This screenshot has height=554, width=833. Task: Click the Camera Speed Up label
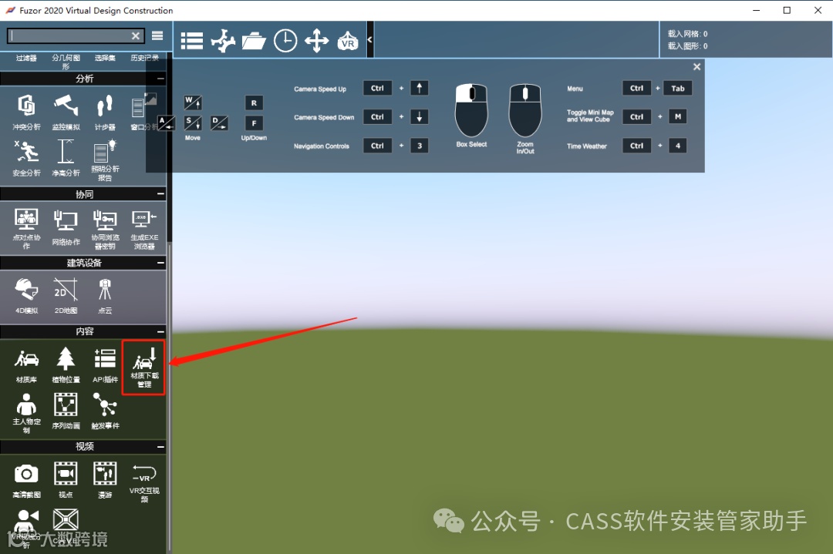(320, 89)
